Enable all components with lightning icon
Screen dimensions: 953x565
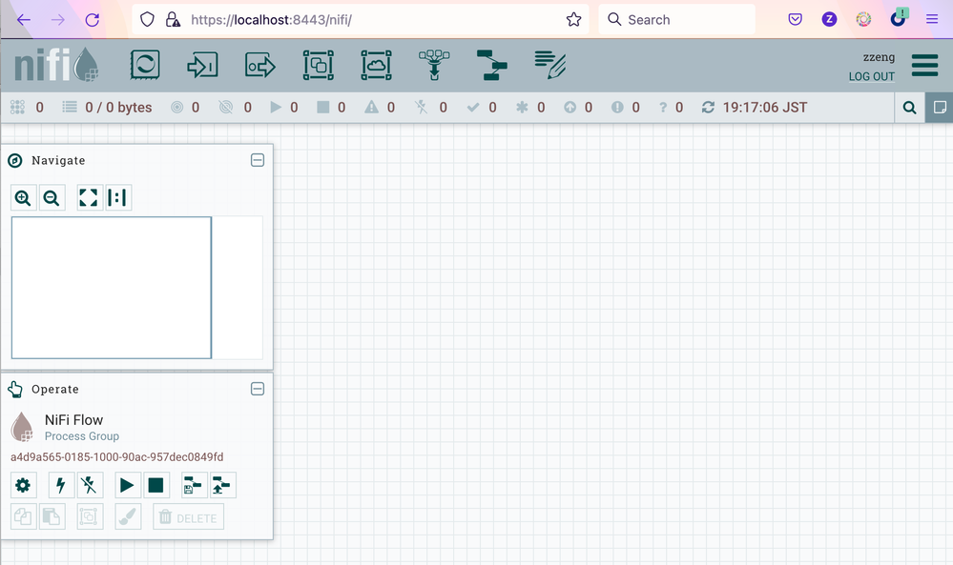[61, 486]
